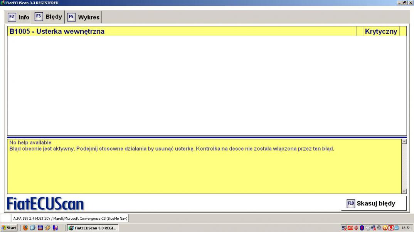414x232 pixels.
Task: Click the Krytyczny status cell
Action: click(x=381, y=31)
